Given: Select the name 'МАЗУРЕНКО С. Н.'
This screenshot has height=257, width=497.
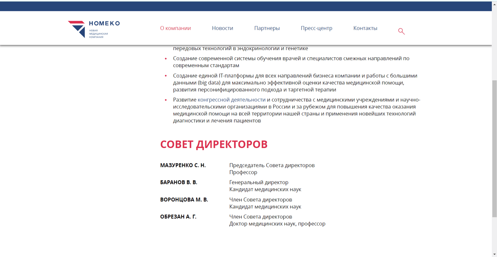Looking at the screenshot, I should click(183, 165).
